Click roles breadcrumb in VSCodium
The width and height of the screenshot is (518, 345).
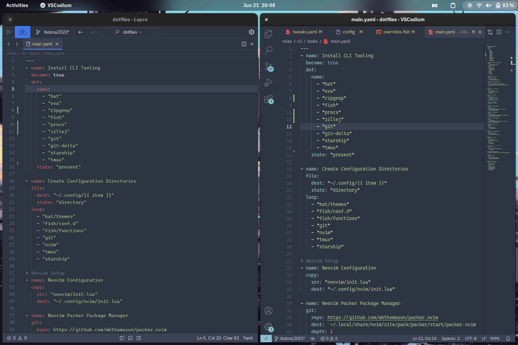point(287,41)
